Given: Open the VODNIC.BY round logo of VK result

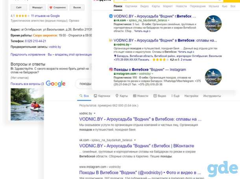Looking at the screenshot, I should 213,24.
